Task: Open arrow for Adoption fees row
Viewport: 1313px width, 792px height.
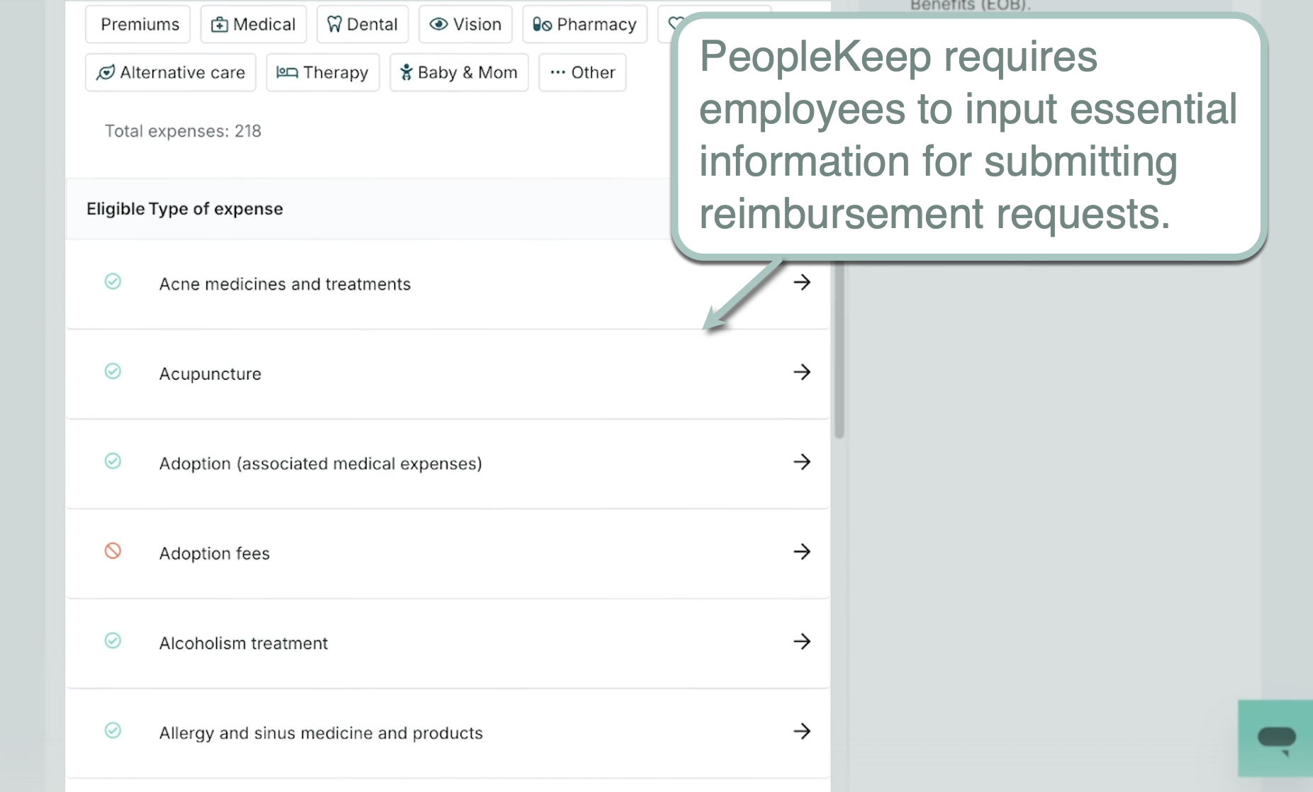Action: point(802,552)
